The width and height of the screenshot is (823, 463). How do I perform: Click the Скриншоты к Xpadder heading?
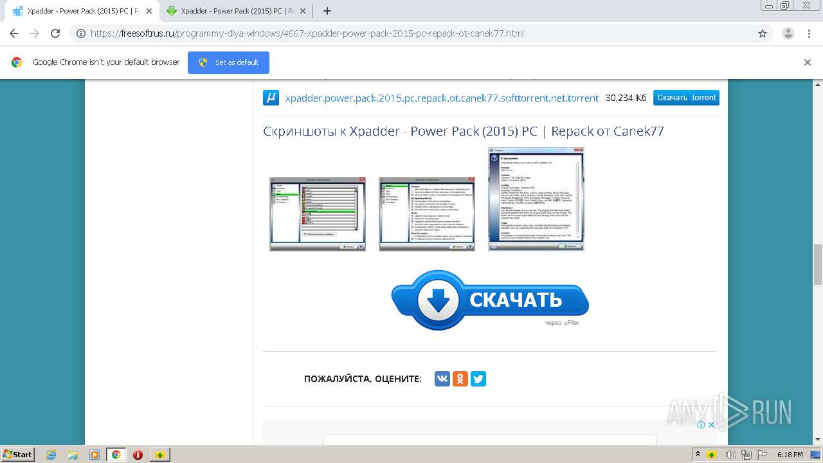click(x=464, y=131)
